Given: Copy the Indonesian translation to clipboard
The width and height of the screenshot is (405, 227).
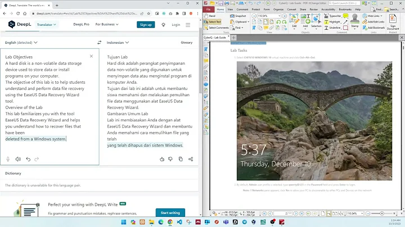Looking at the screenshot, I should tap(181, 159).
